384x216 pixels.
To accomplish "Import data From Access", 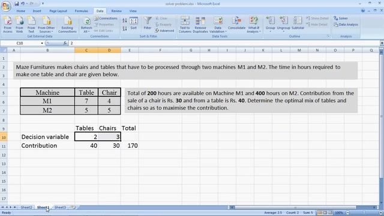I will (x=8, y=24).
